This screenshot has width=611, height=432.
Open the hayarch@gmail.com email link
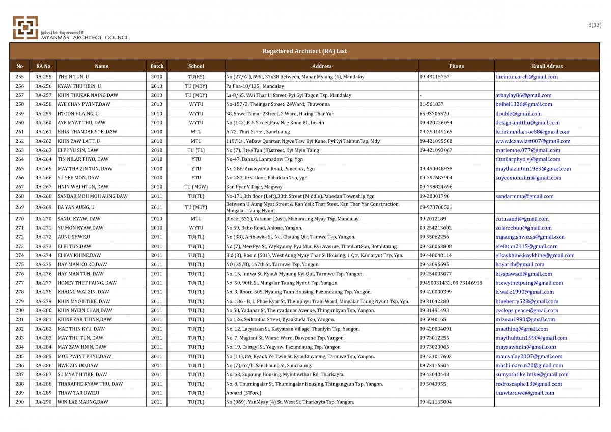tap(520, 264)
